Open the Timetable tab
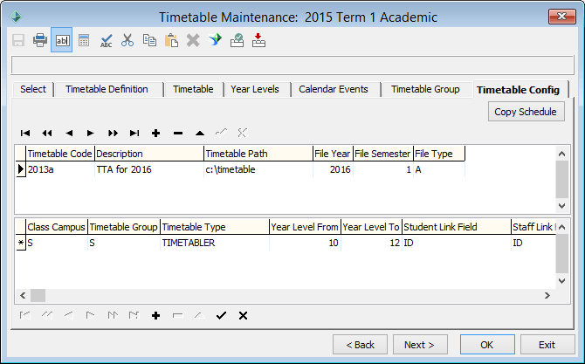 193,90
